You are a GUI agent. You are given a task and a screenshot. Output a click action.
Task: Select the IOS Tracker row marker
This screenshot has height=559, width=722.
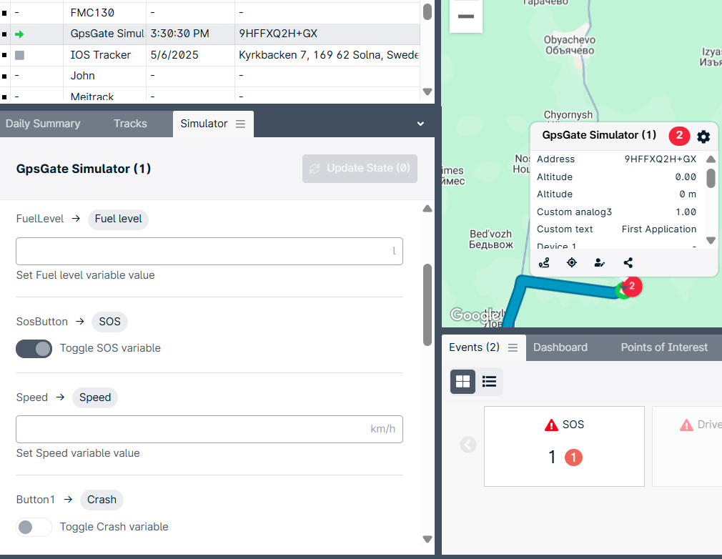4,55
